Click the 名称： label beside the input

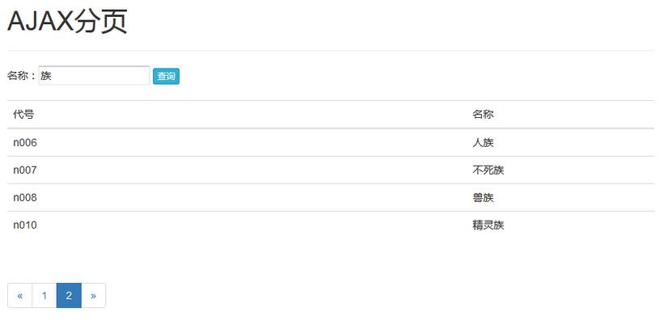[22, 76]
